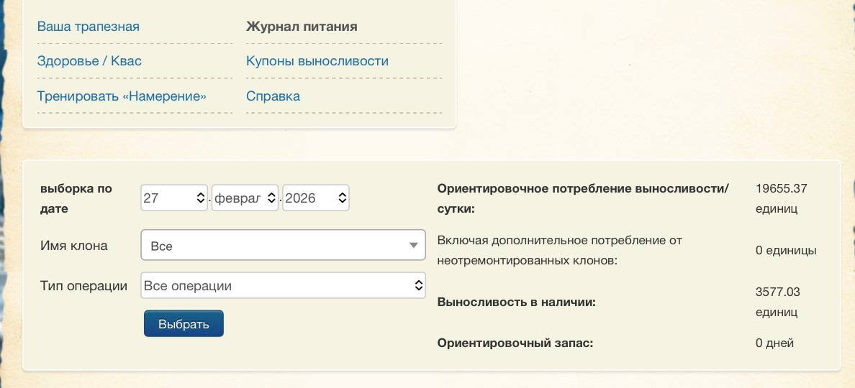Click the Ориентировочный запас label

coord(515,343)
